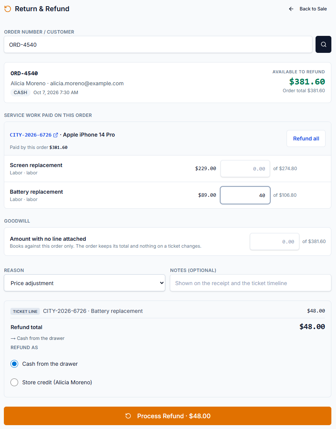
Task: Open external link icon next to CITY-2026-6726
Action: [56, 135]
